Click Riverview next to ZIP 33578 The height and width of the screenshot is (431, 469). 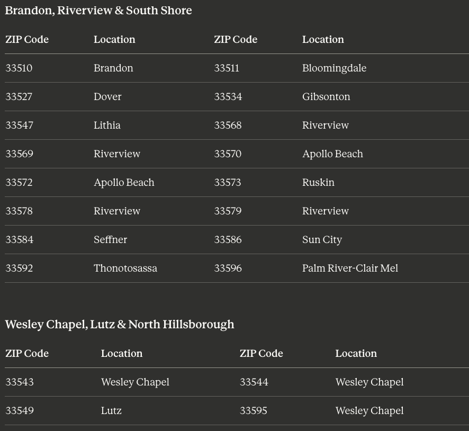[117, 211]
